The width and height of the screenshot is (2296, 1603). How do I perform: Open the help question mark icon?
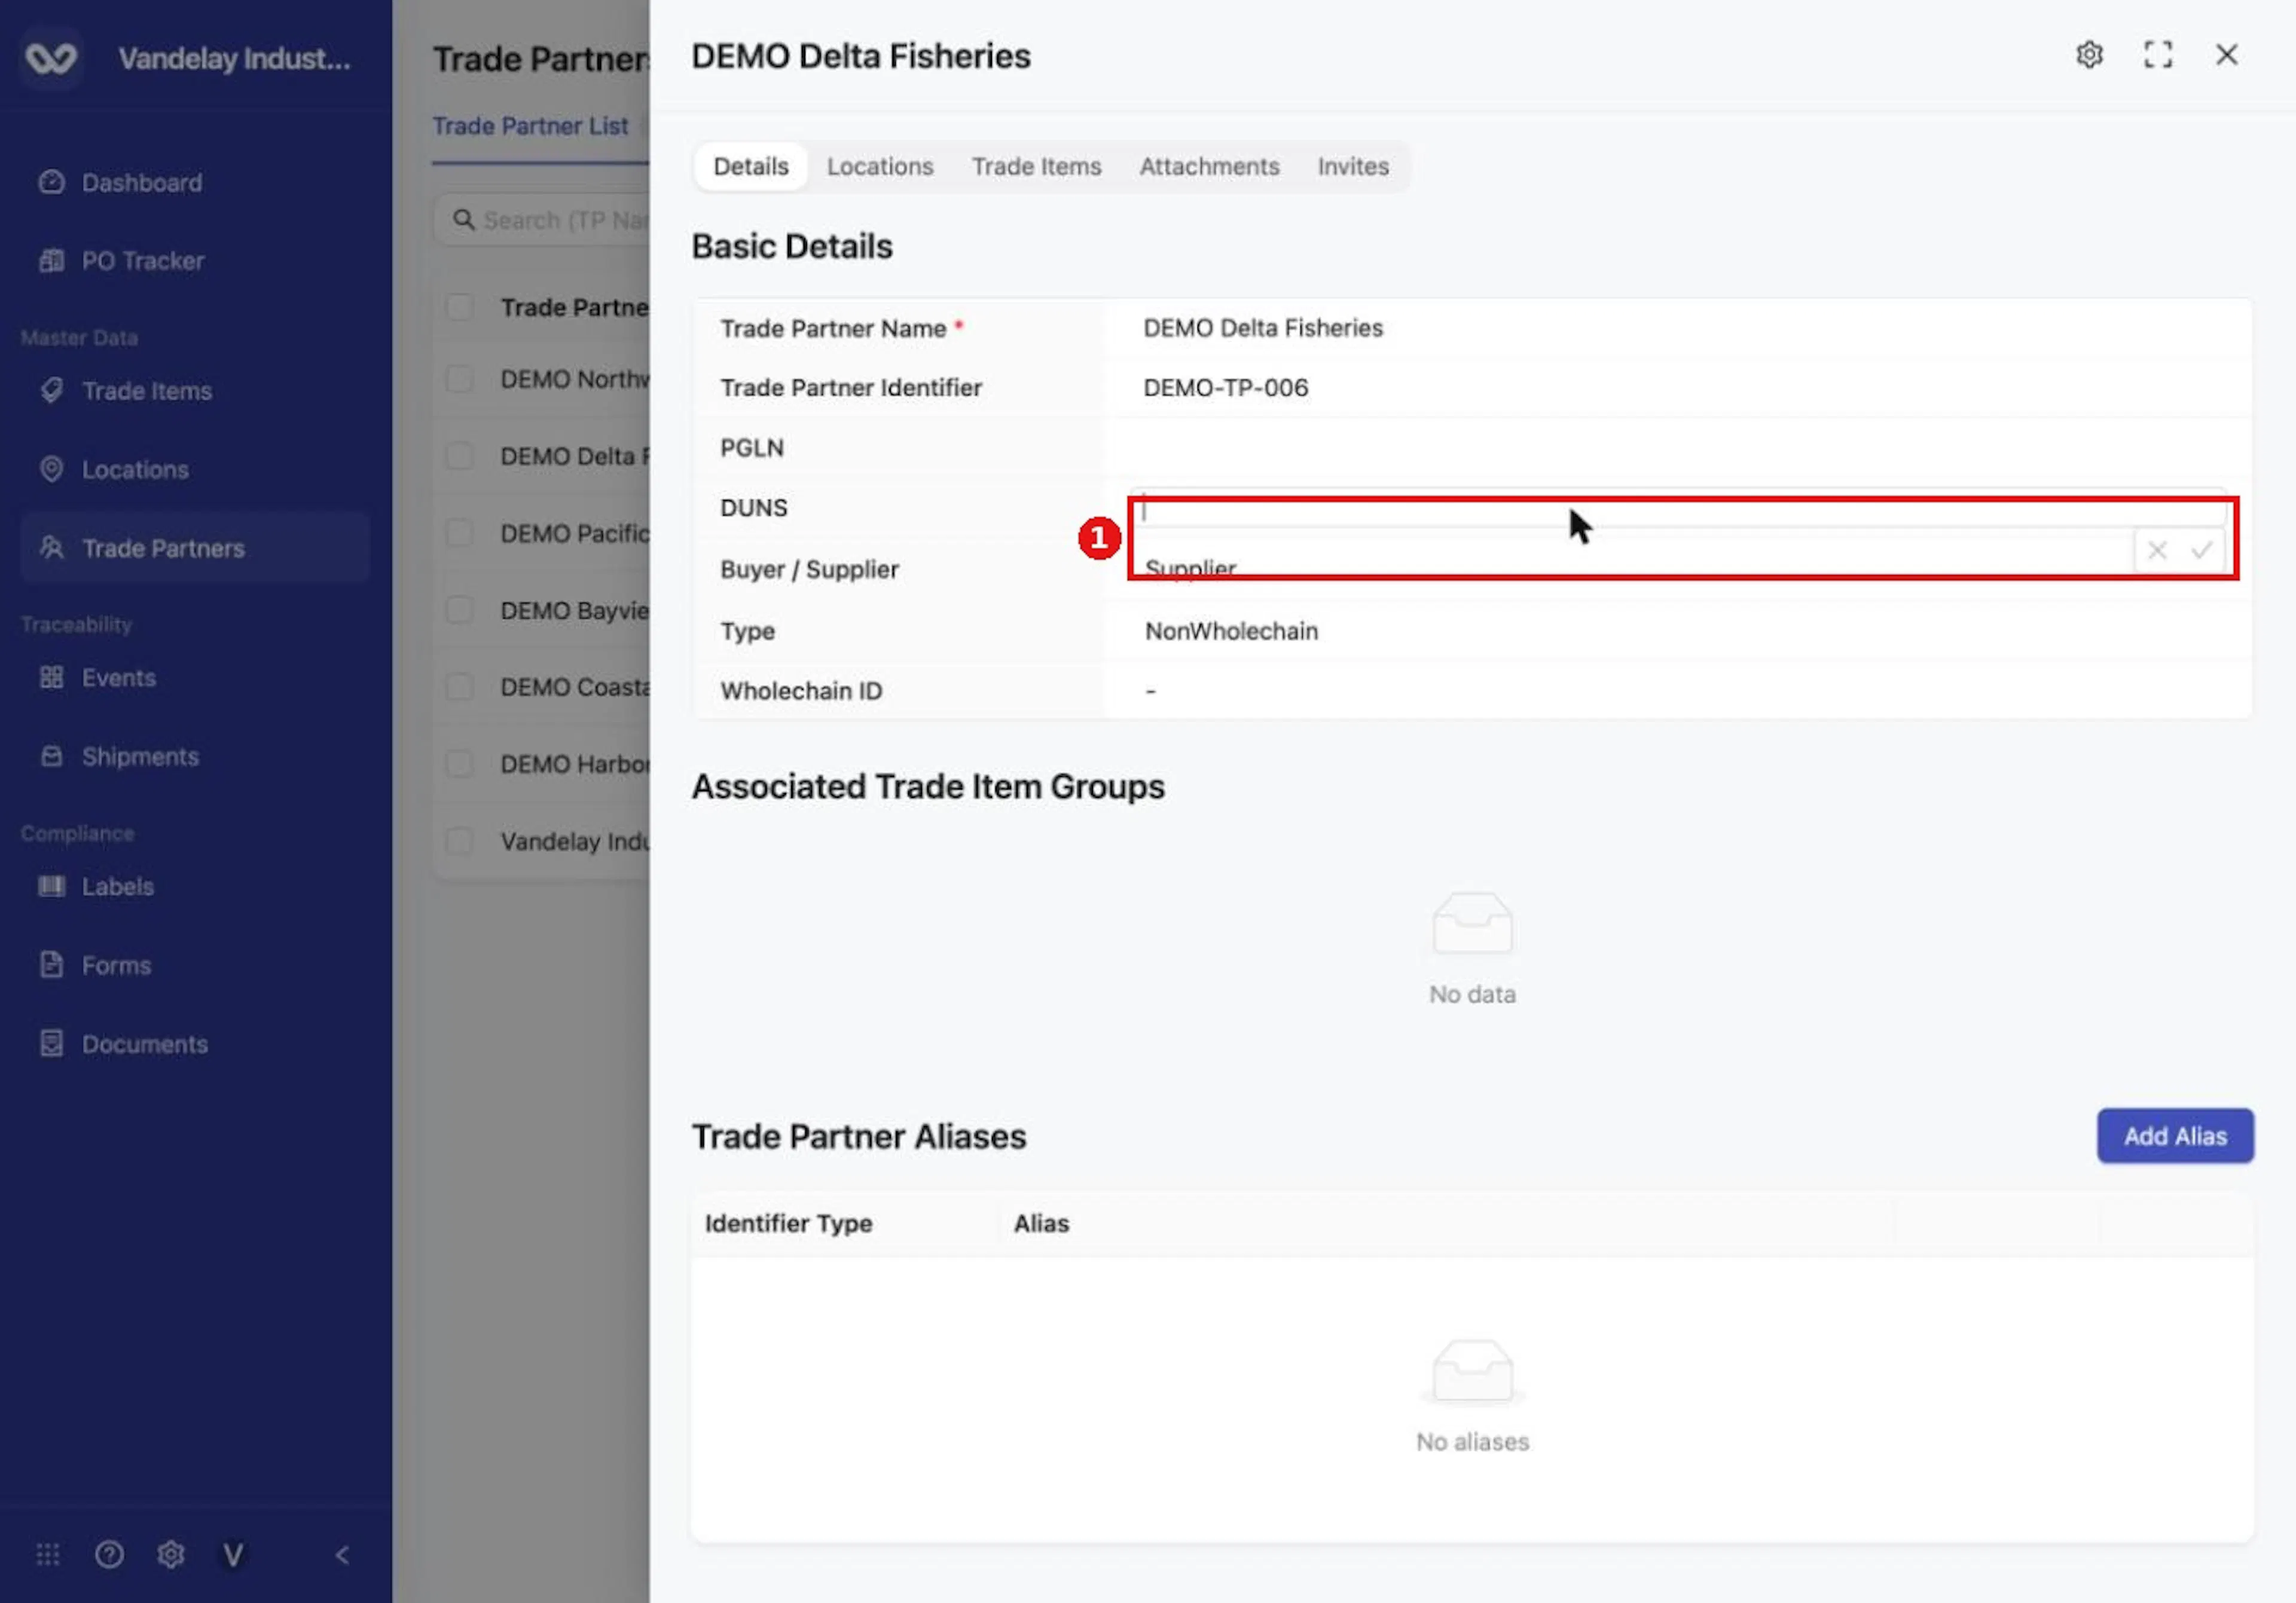coord(109,1554)
